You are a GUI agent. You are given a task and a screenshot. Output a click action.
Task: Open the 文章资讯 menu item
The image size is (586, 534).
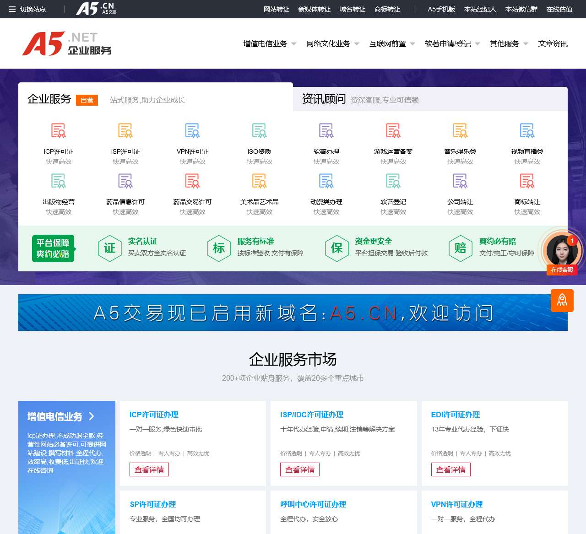pyautogui.click(x=553, y=44)
